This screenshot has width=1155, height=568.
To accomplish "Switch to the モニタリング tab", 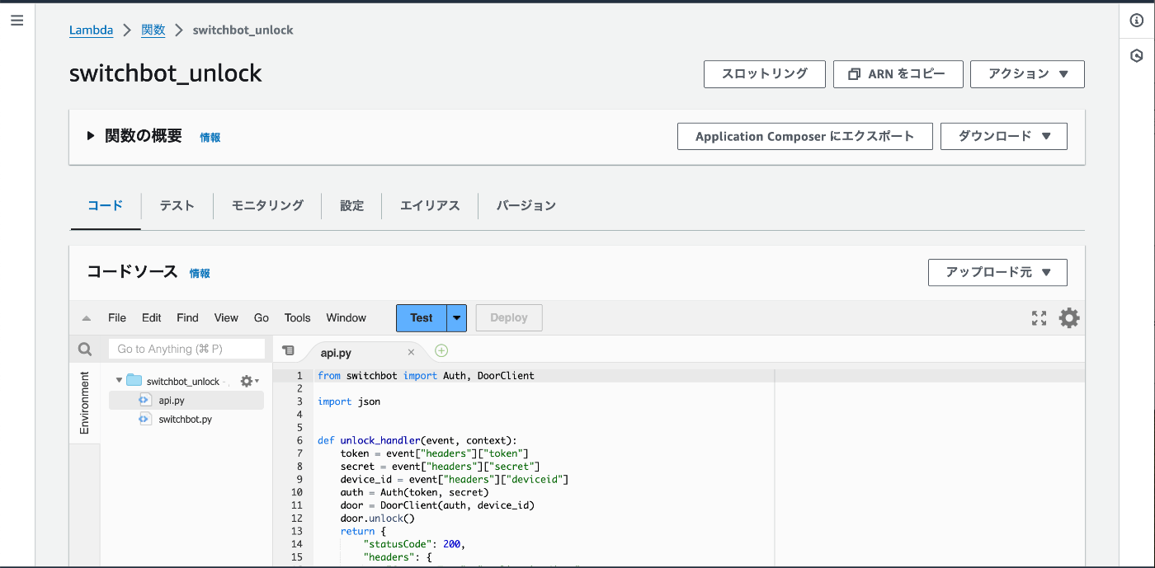I will [267, 206].
